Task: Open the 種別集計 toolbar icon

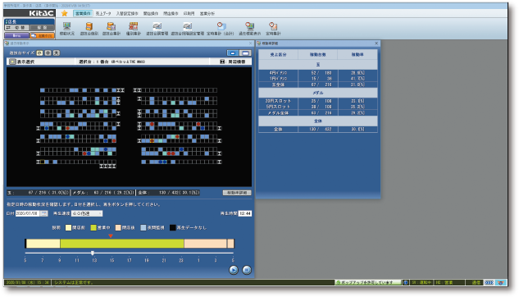Action: 134,29
